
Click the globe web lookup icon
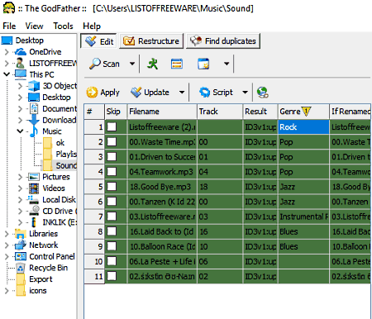(x=263, y=93)
